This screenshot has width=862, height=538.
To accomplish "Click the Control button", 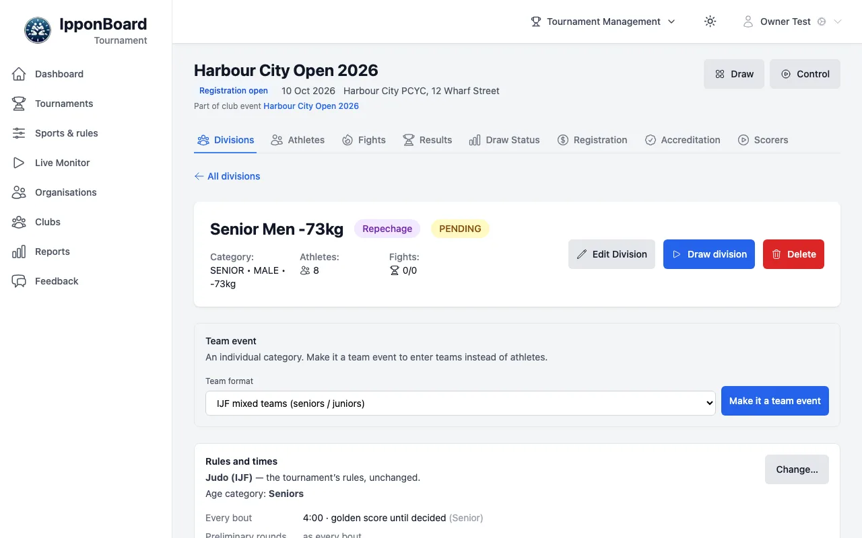I will [x=805, y=74].
